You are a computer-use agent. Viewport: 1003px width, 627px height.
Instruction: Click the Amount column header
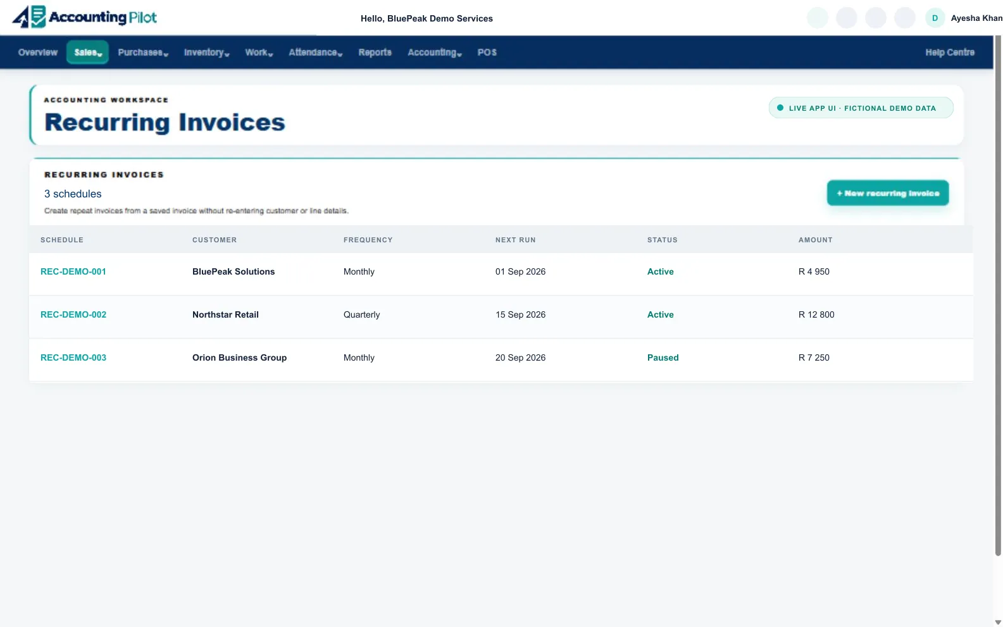tap(815, 240)
